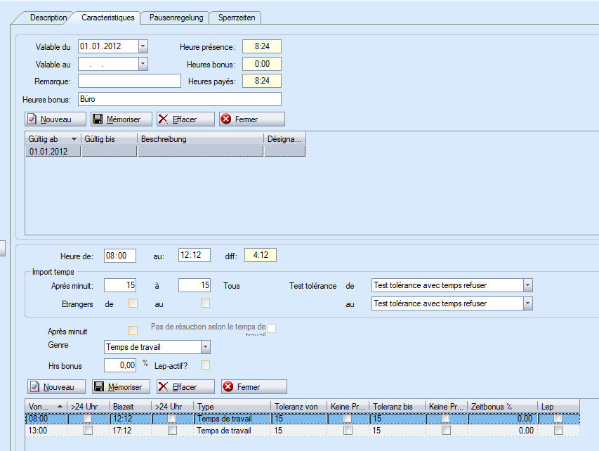Click the lower Fermer red icon
Screen dimensions: 599x451
228,387
